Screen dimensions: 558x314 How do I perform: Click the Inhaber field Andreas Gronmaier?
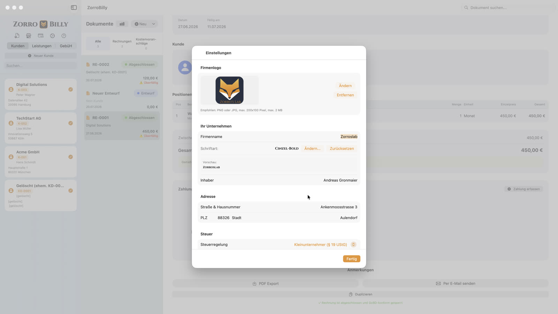click(340, 180)
